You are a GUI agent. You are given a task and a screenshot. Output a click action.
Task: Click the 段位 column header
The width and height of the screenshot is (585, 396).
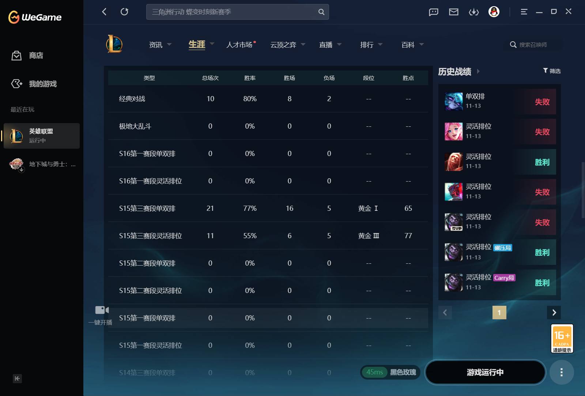click(x=369, y=78)
